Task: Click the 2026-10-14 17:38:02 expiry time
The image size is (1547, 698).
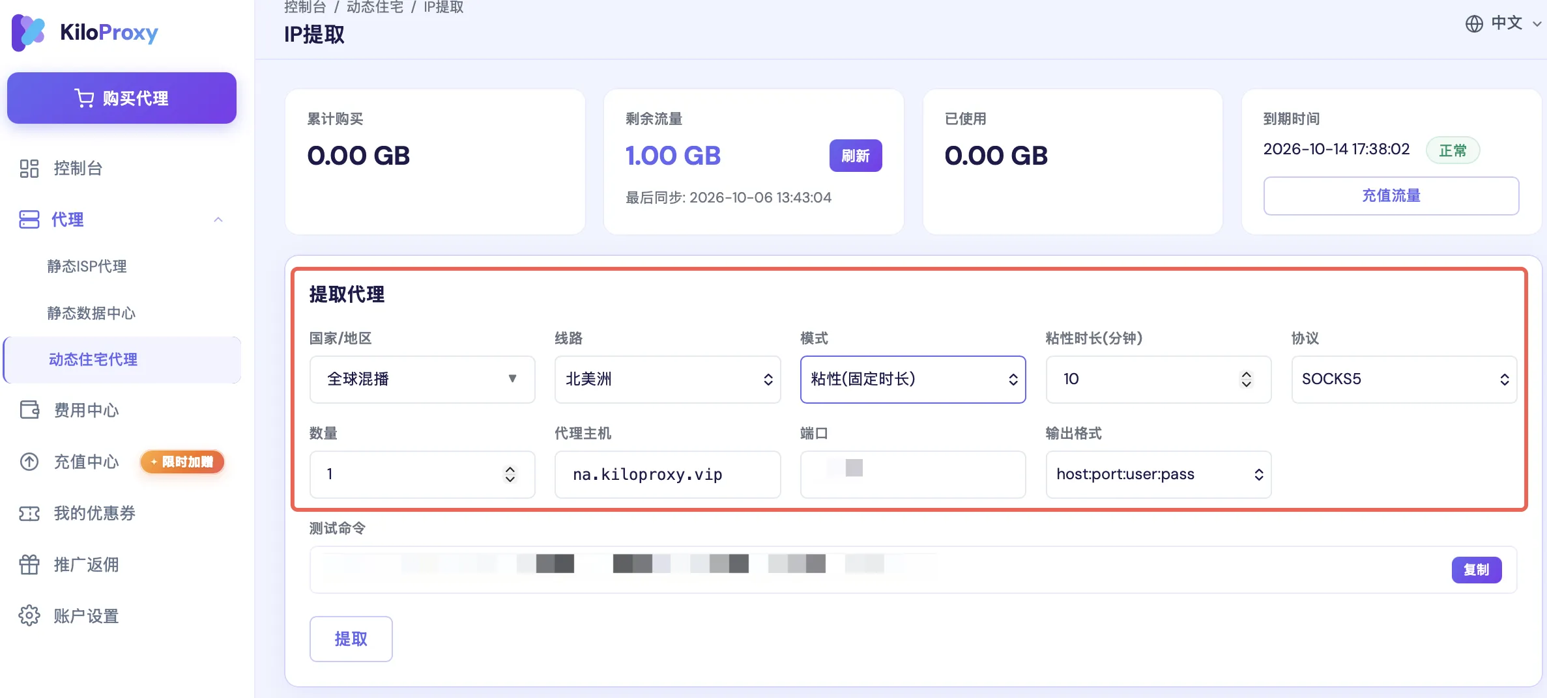Action: 1337,149
